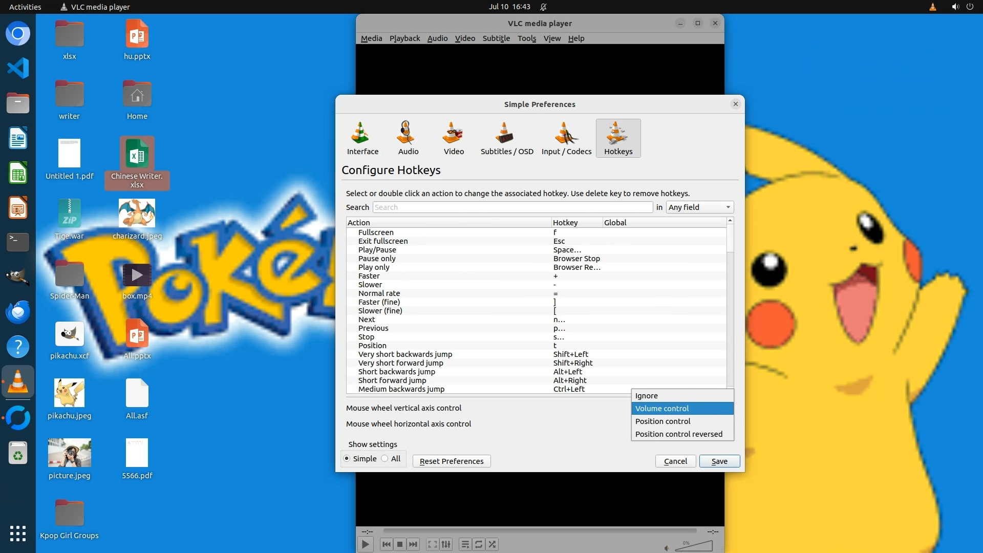Open the Playback menu

click(x=404, y=38)
